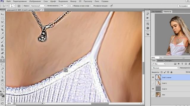Open the 'Фильтр' menu
This screenshot has width=190, height=106.
tap(73, 1)
